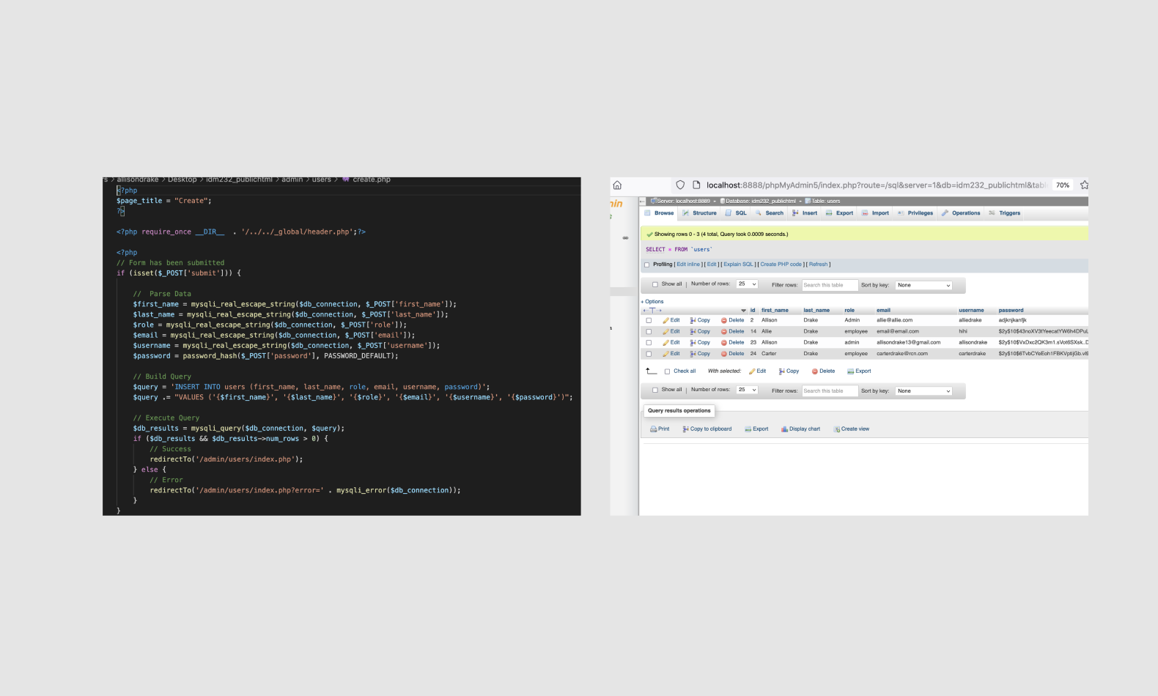Image resolution: width=1158 pixels, height=696 pixels.
Task: Open the Triggers tab
Action: click(1004, 213)
